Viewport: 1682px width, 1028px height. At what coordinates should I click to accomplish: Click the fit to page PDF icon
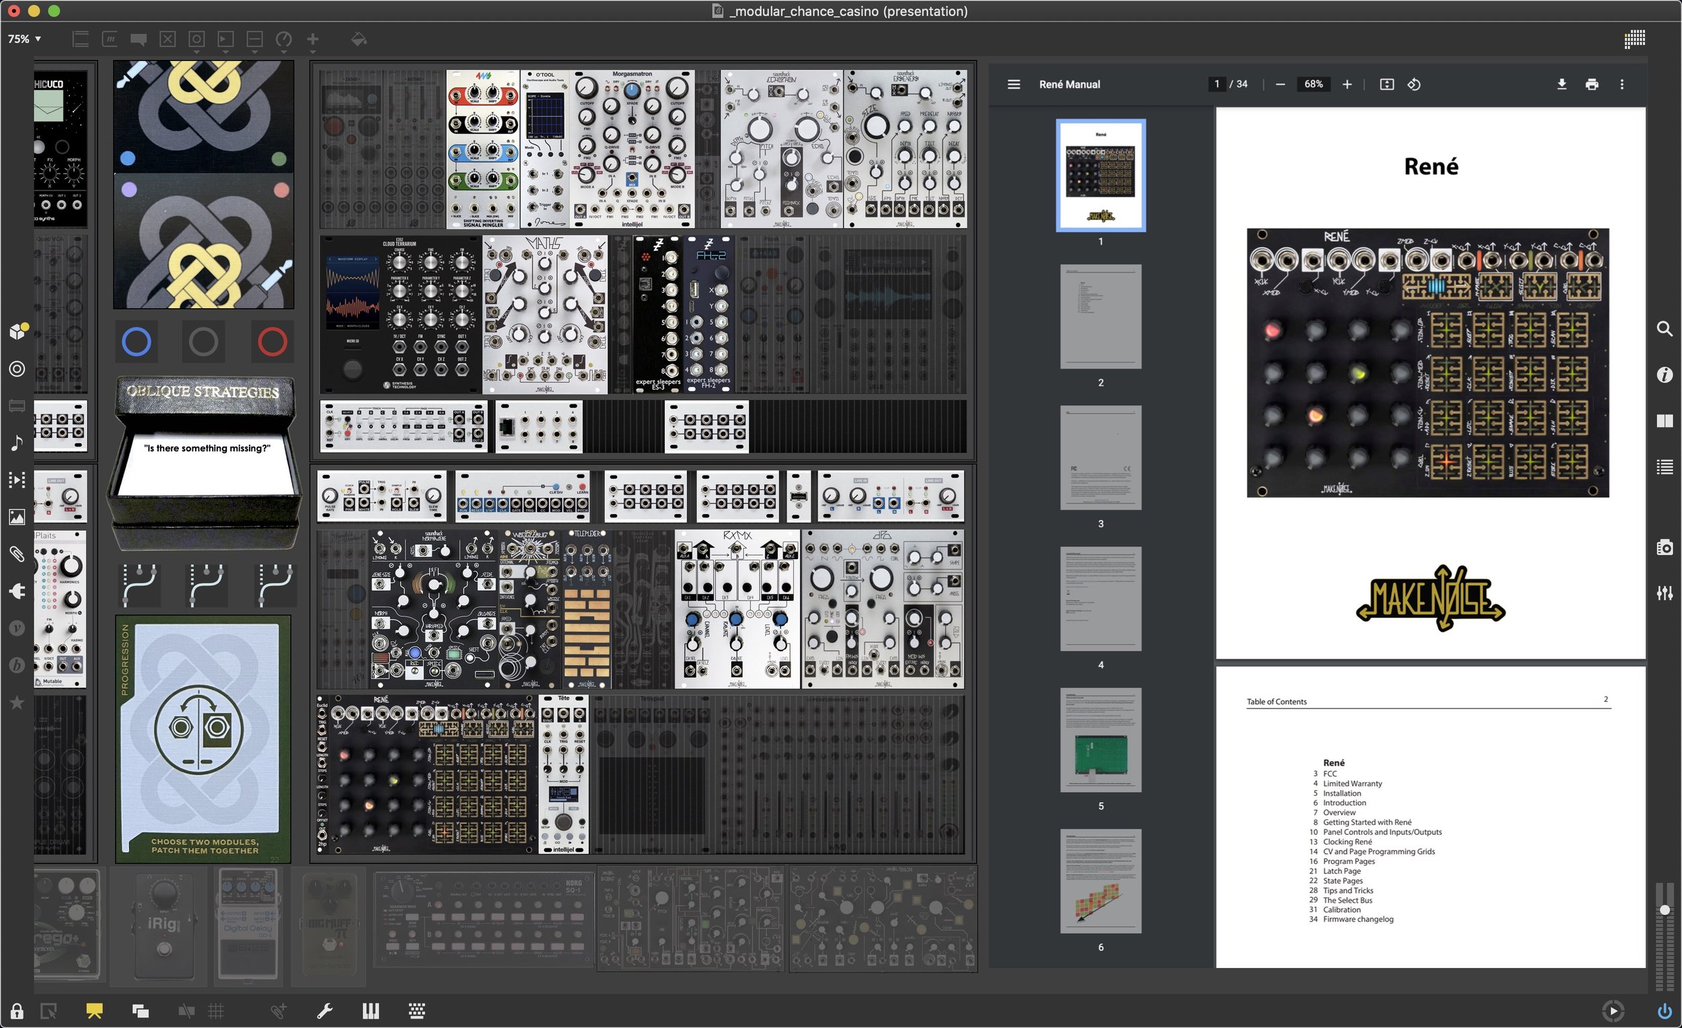1387,85
